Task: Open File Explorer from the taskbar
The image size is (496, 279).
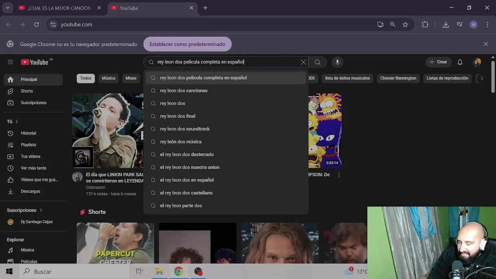Action: point(159,272)
